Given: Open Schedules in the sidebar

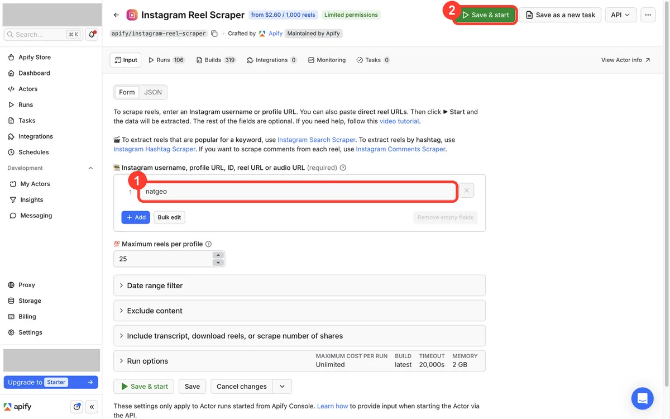Looking at the screenshot, I should [x=33, y=152].
